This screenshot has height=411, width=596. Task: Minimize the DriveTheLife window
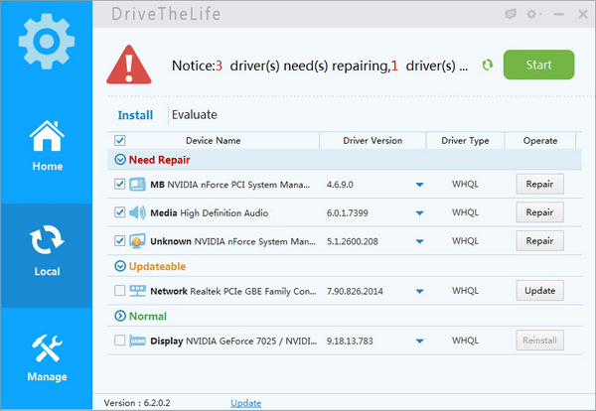tap(558, 15)
